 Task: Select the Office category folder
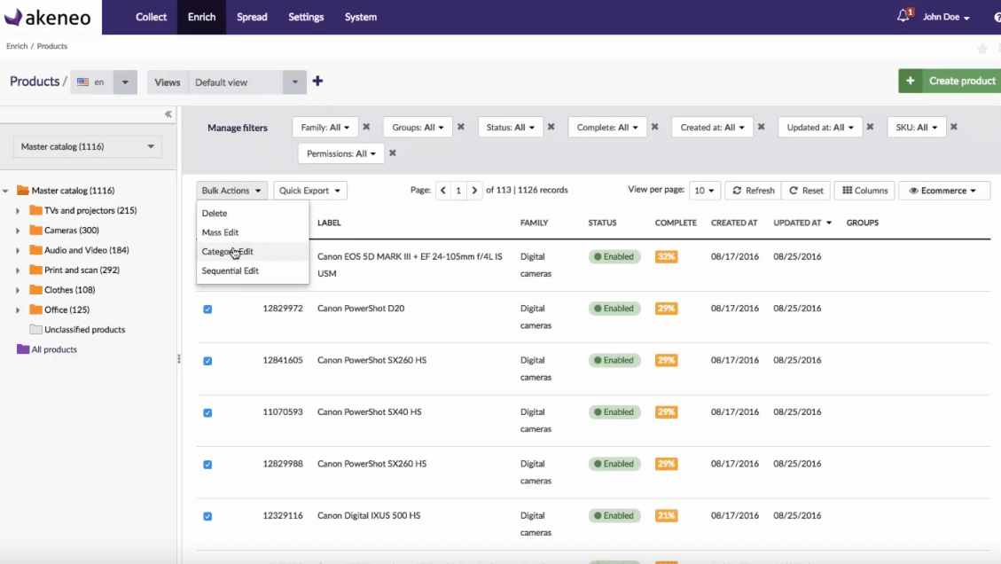(x=60, y=309)
